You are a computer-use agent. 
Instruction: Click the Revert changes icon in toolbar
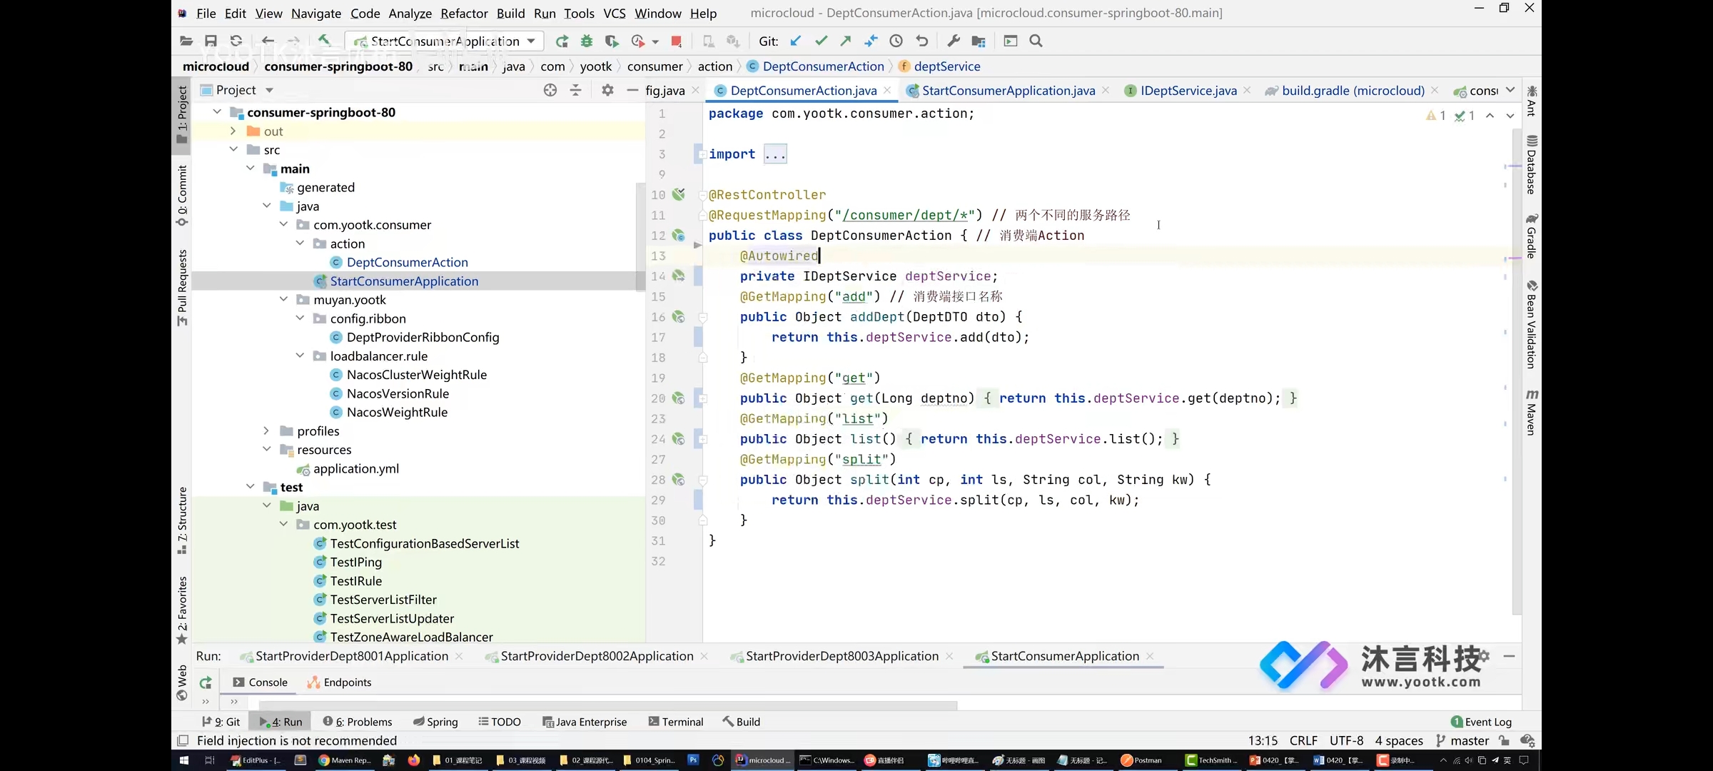(x=920, y=41)
